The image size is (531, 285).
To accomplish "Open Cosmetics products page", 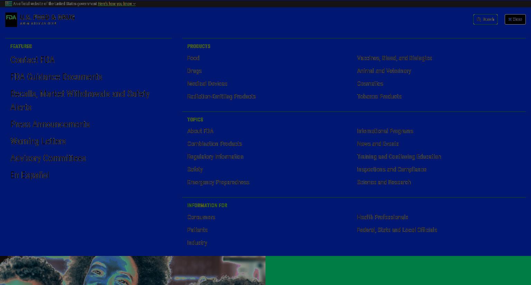I will tap(370, 84).
